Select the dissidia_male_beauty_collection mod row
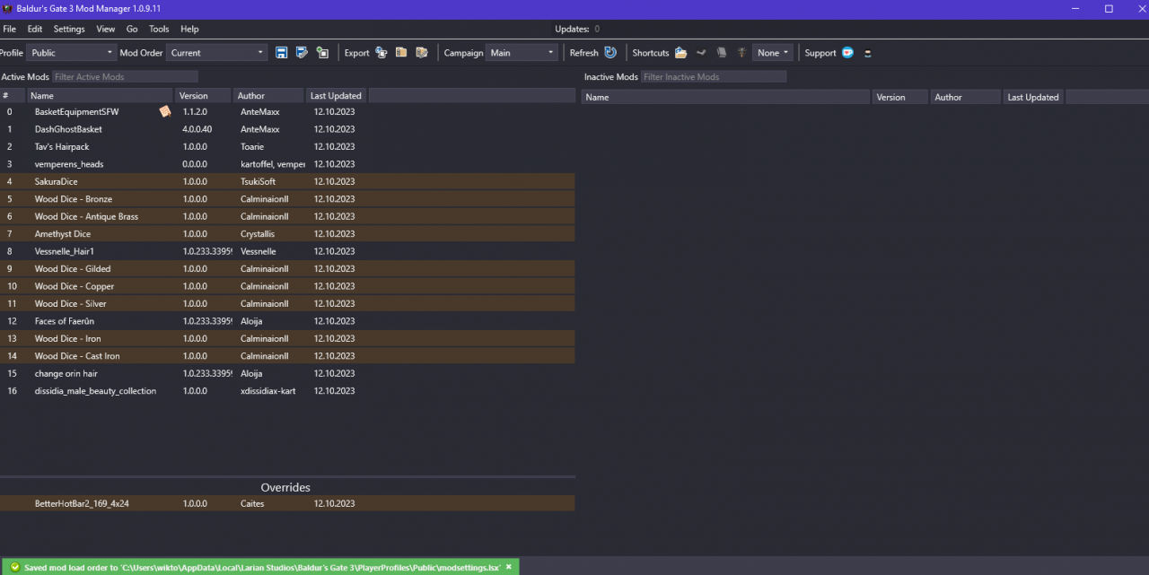The image size is (1149, 575). point(287,391)
